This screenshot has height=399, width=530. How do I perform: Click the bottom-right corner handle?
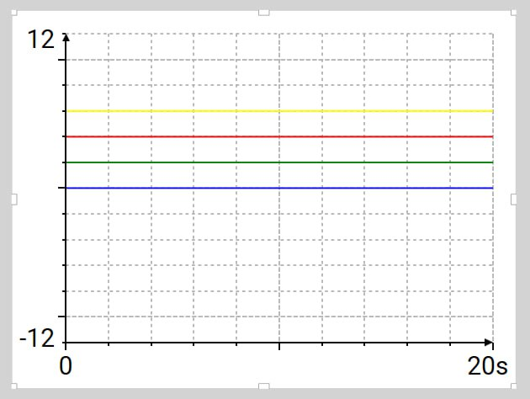coord(514,386)
